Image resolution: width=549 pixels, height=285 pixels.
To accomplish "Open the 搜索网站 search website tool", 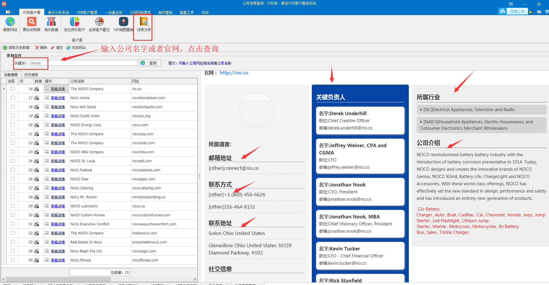I will click(x=10, y=24).
